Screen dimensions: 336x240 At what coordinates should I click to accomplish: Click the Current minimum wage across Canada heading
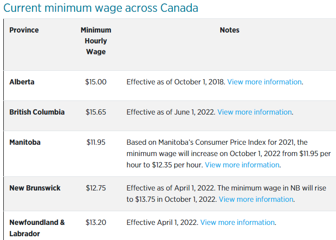coord(101,8)
